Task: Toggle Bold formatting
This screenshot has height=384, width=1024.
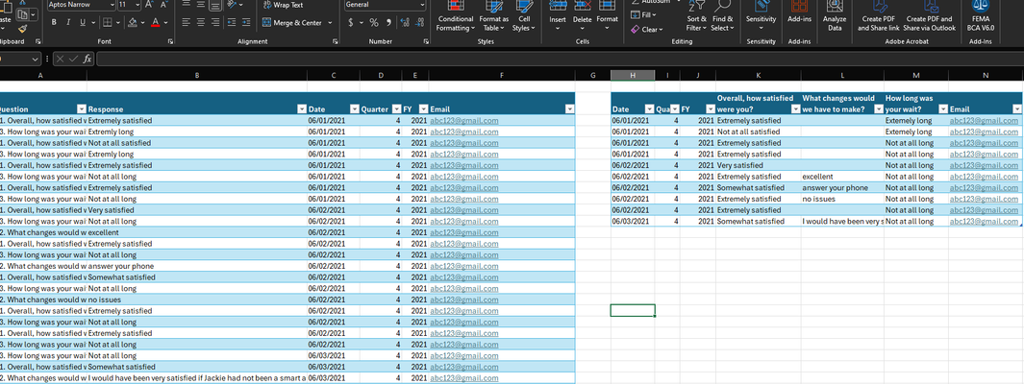Action: coord(54,22)
